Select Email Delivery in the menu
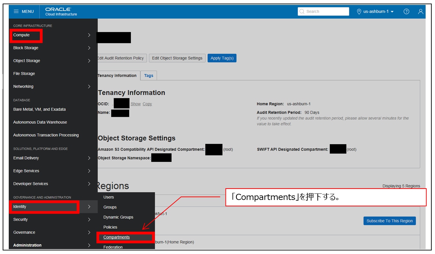435x254 pixels. coord(26,158)
